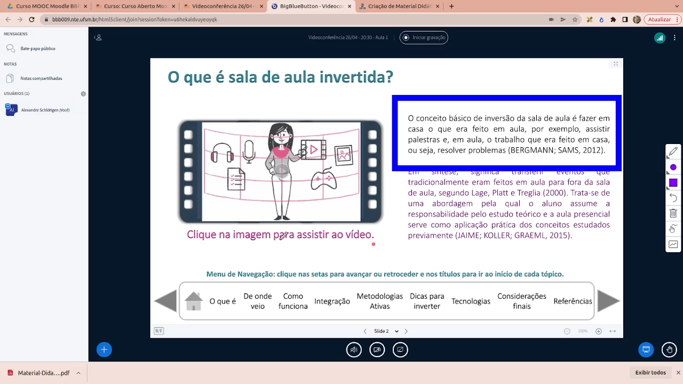
Task: Open Bate-papo público chat
Action: [x=37, y=49]
